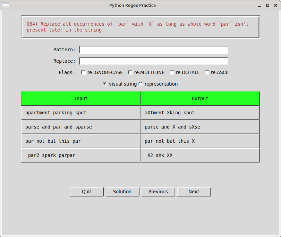This screenshot has width=281, height=237.
Task: Open the window menu icon in titlebar
Action: pos(6,5)
